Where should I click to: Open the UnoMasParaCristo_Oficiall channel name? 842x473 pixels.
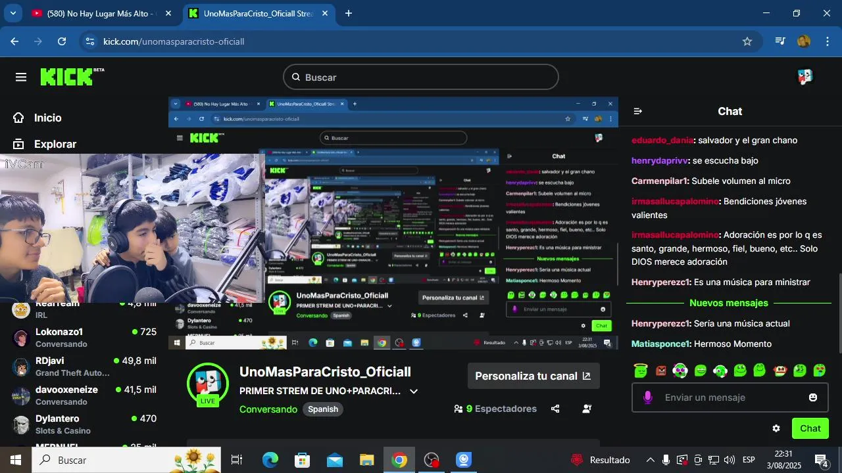tap(325, 372)
